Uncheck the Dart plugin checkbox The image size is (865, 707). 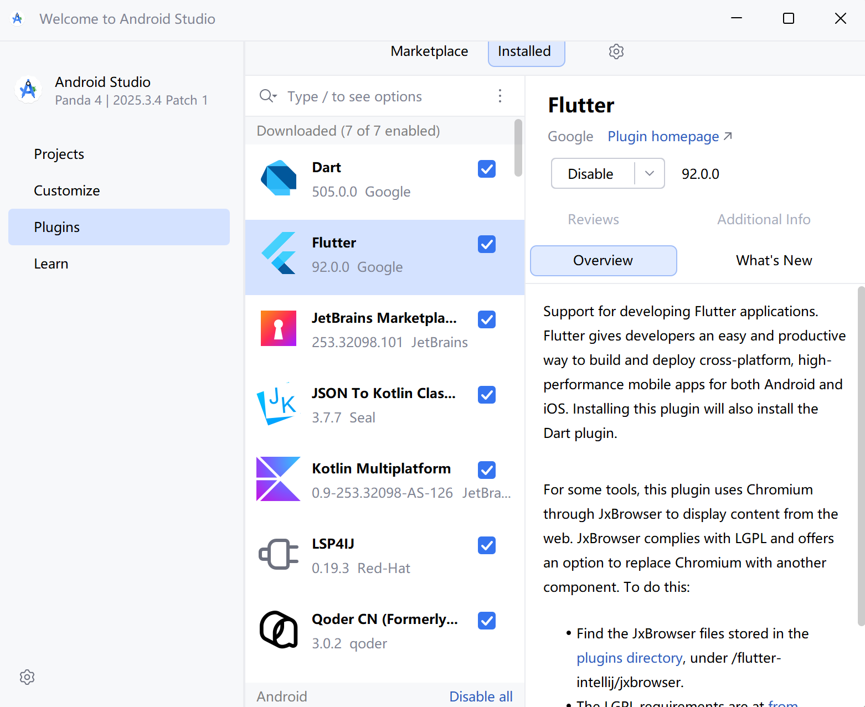487,169
